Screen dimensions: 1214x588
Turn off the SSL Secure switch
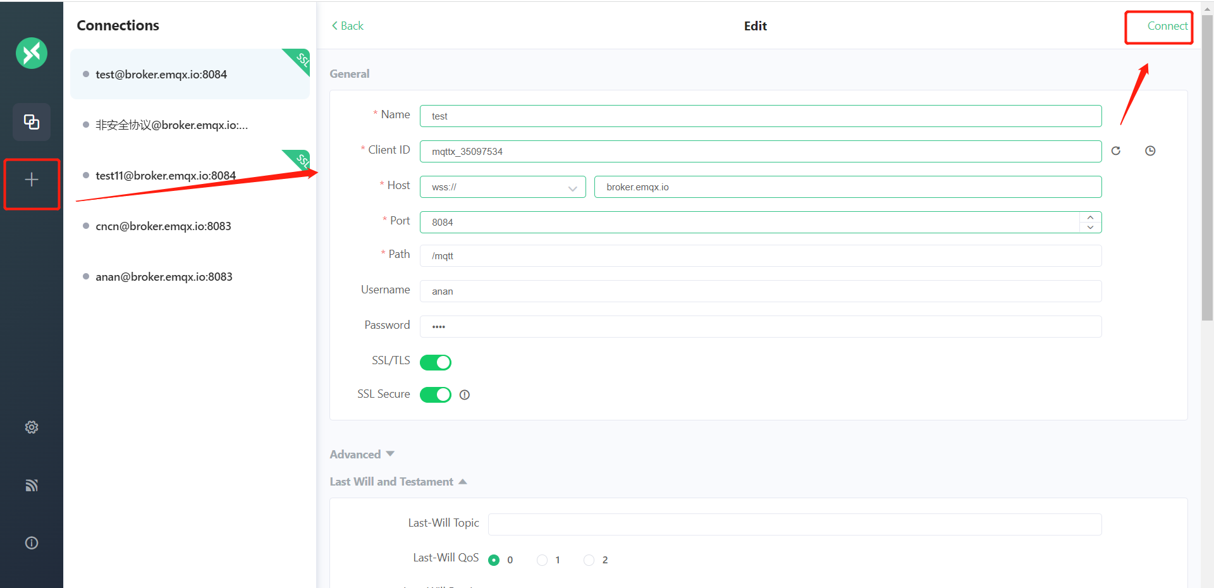436,395
